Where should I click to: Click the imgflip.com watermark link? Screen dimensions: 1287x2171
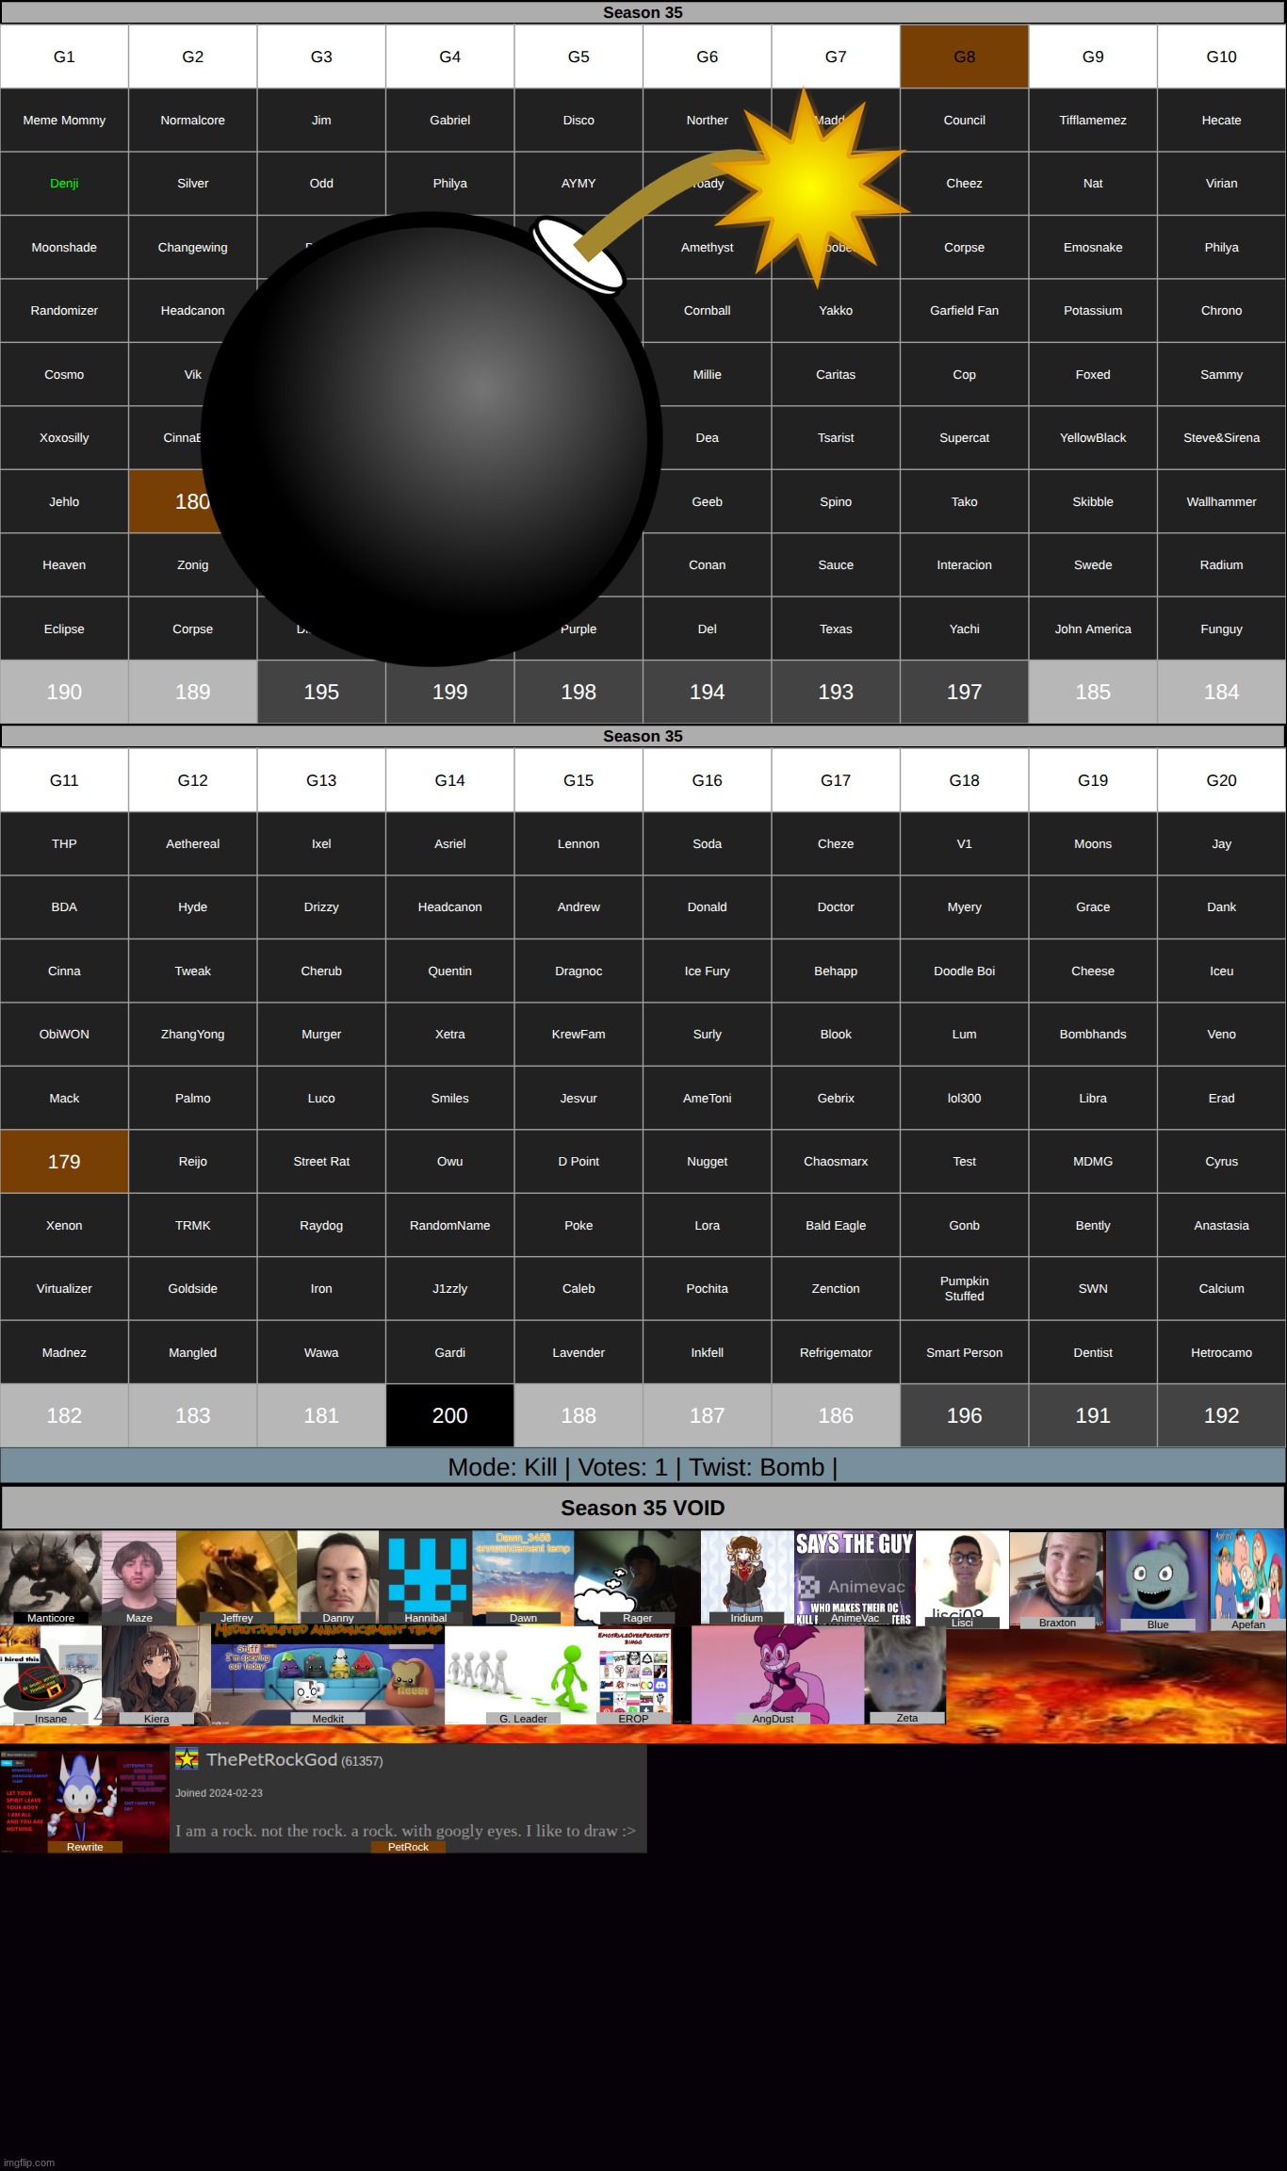tap(29, 2163)
